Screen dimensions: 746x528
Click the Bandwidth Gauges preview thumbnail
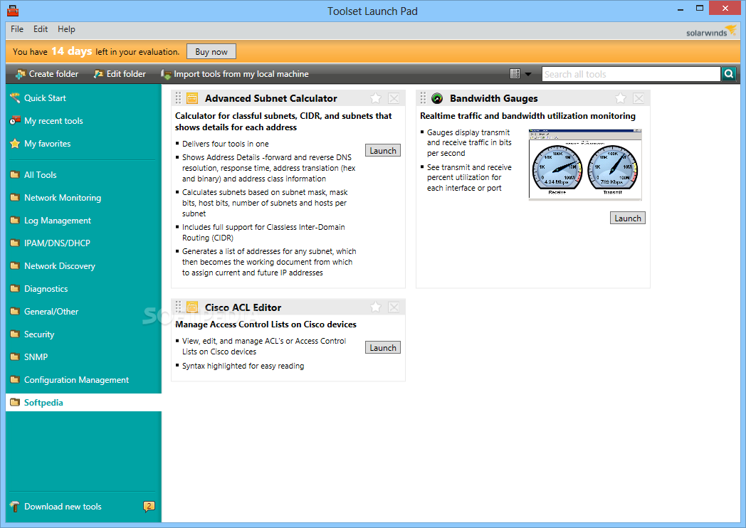[585, 164]
